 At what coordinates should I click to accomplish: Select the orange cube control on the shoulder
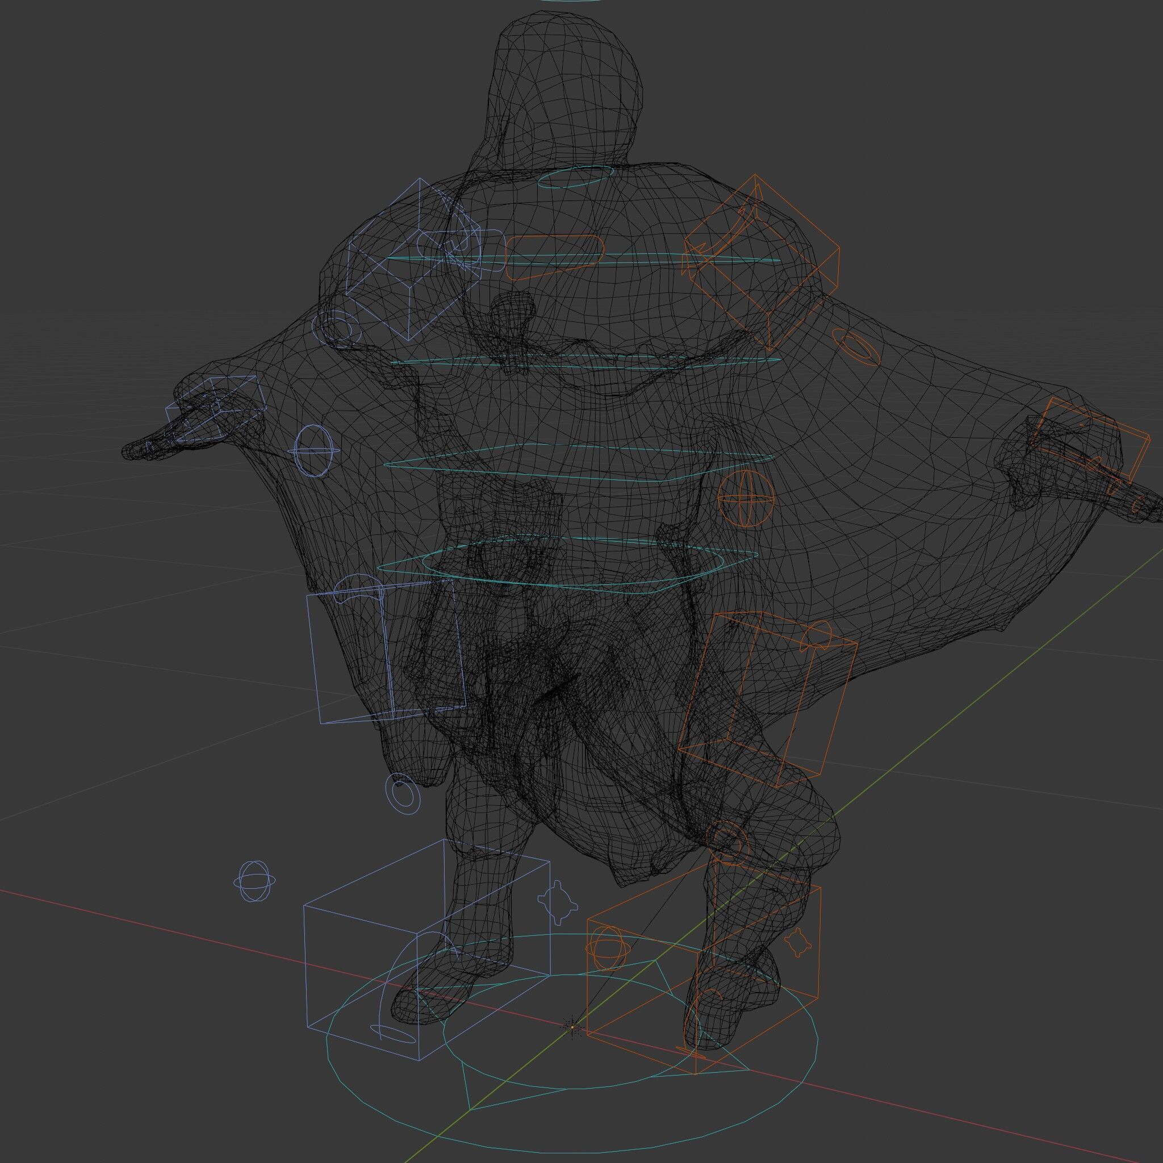click(x=762, y=263)
